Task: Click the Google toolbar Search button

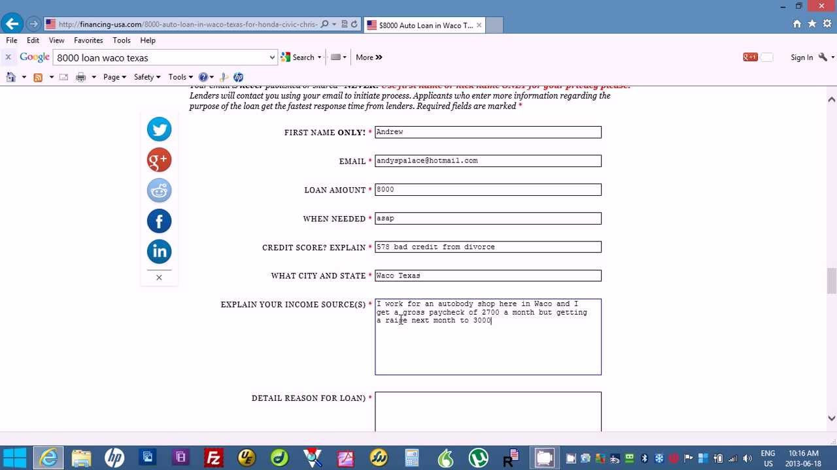Action: click(x=298, y=57)
